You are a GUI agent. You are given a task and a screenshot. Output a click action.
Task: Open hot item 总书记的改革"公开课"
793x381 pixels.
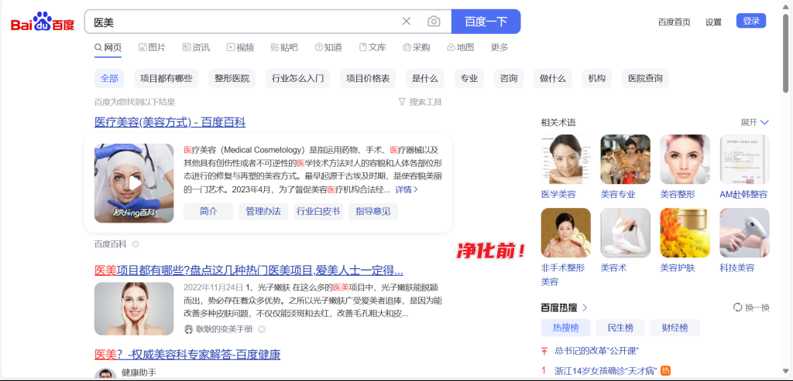(x=596, y=351)
